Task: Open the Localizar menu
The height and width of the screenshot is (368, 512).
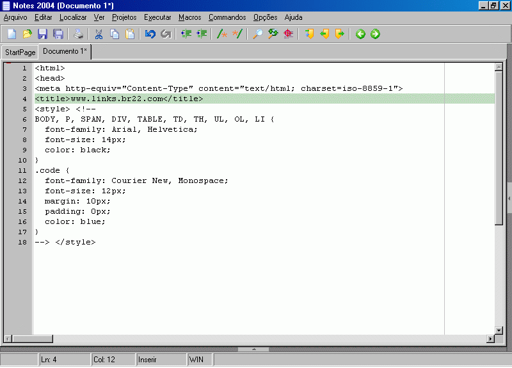Action: [73, 17]
